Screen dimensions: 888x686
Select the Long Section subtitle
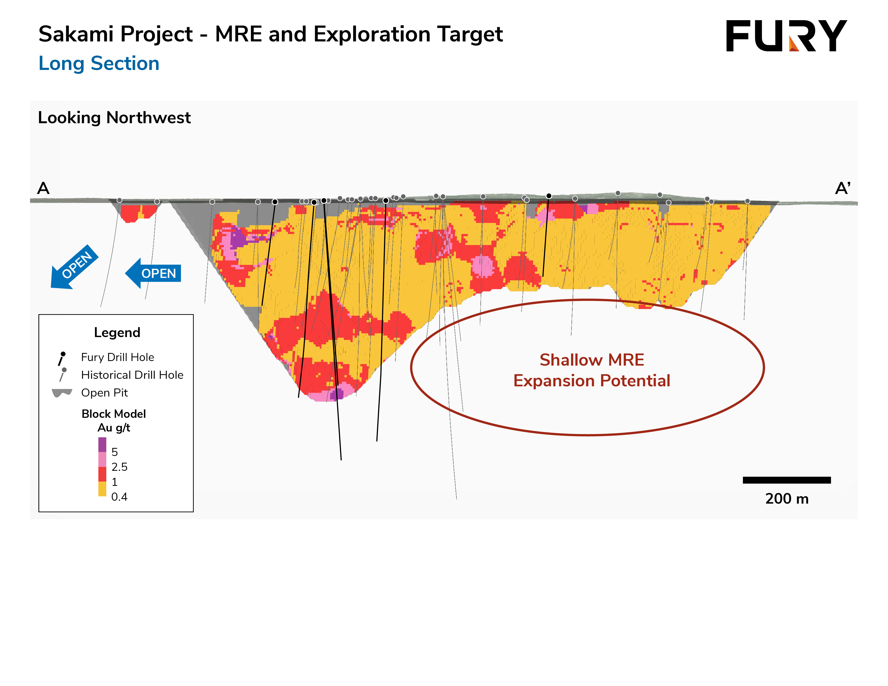click(99, 63)
